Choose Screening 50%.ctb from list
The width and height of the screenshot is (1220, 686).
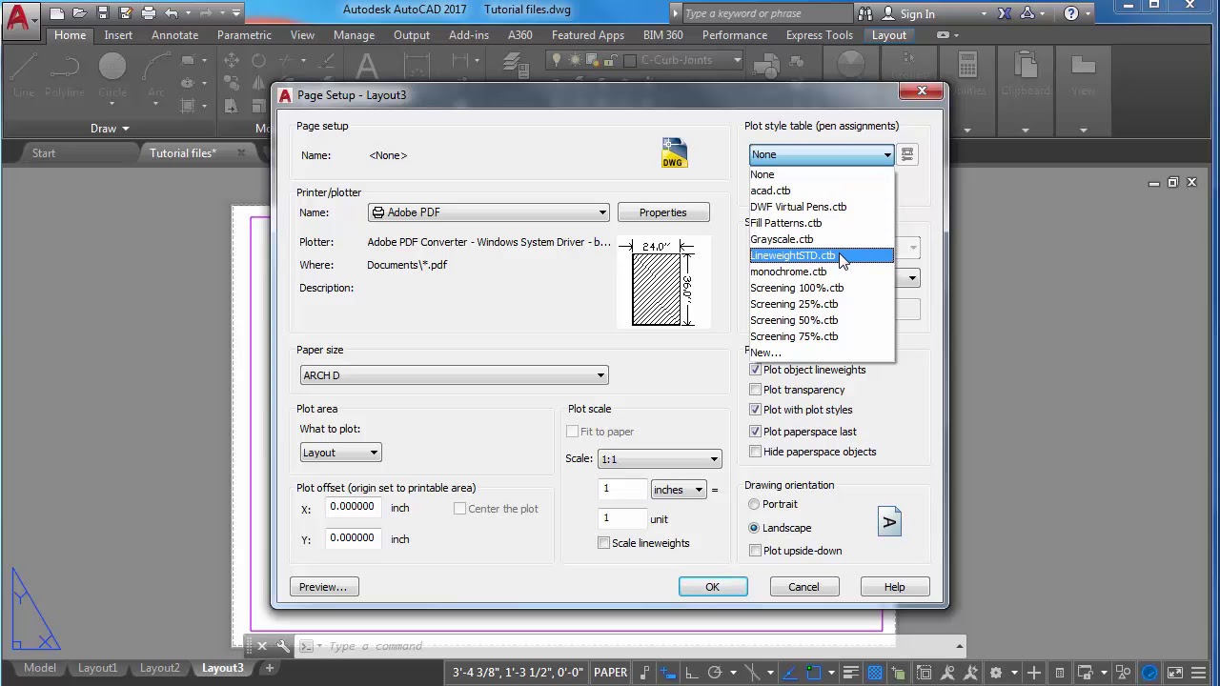click(822, 320)
